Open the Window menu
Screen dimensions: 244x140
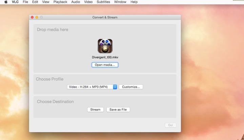click(x=120, y=2)
